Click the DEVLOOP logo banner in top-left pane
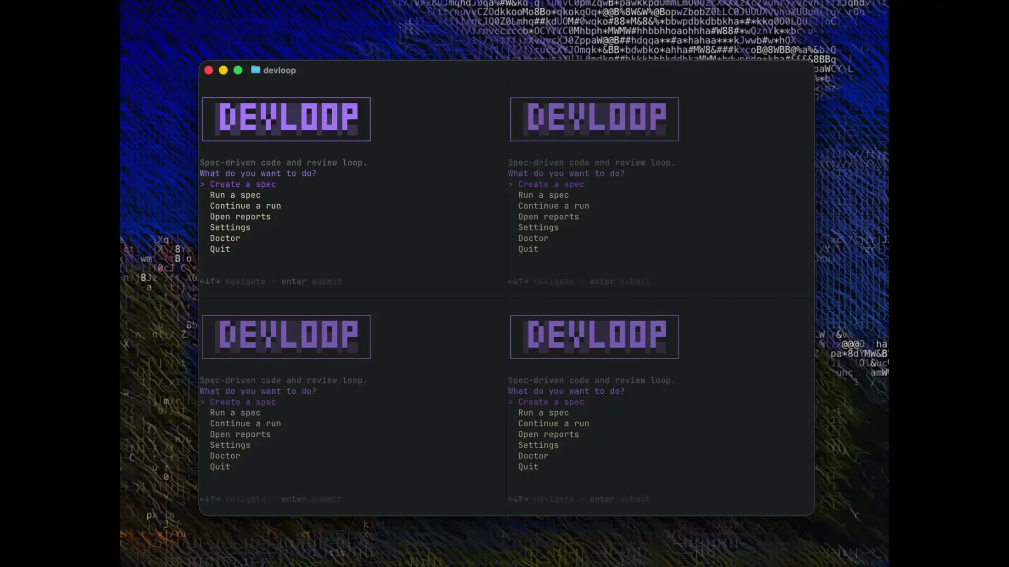Viewport: 1009px width, 567px height. (x=286, y=119)
